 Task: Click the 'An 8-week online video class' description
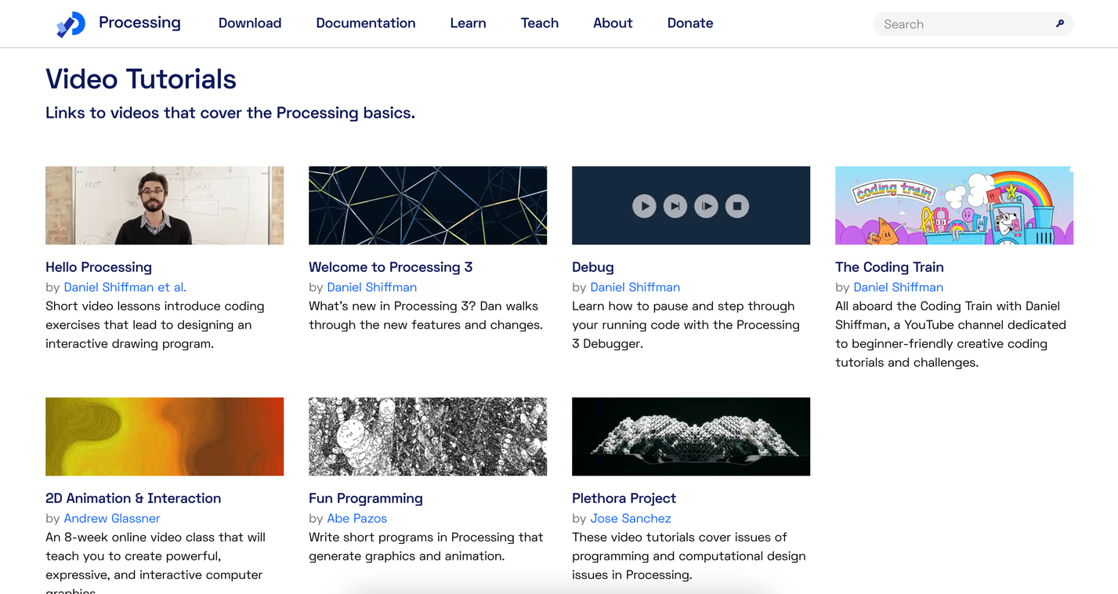pos(155,564)
